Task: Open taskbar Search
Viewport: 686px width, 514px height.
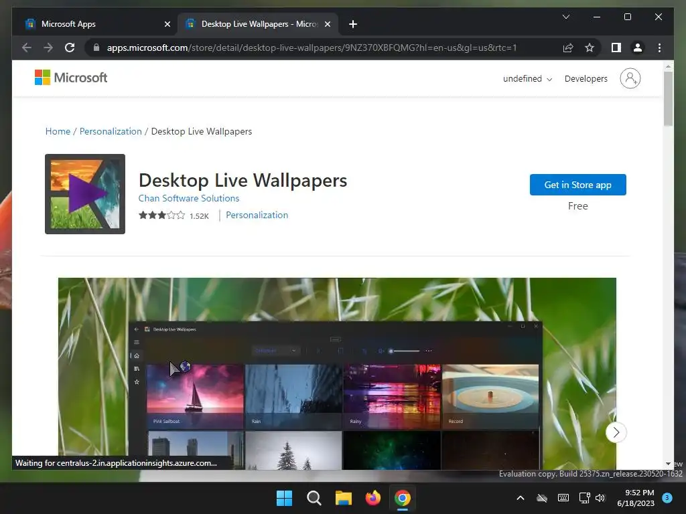Action: pyautogui.click(x=314, y=498)
